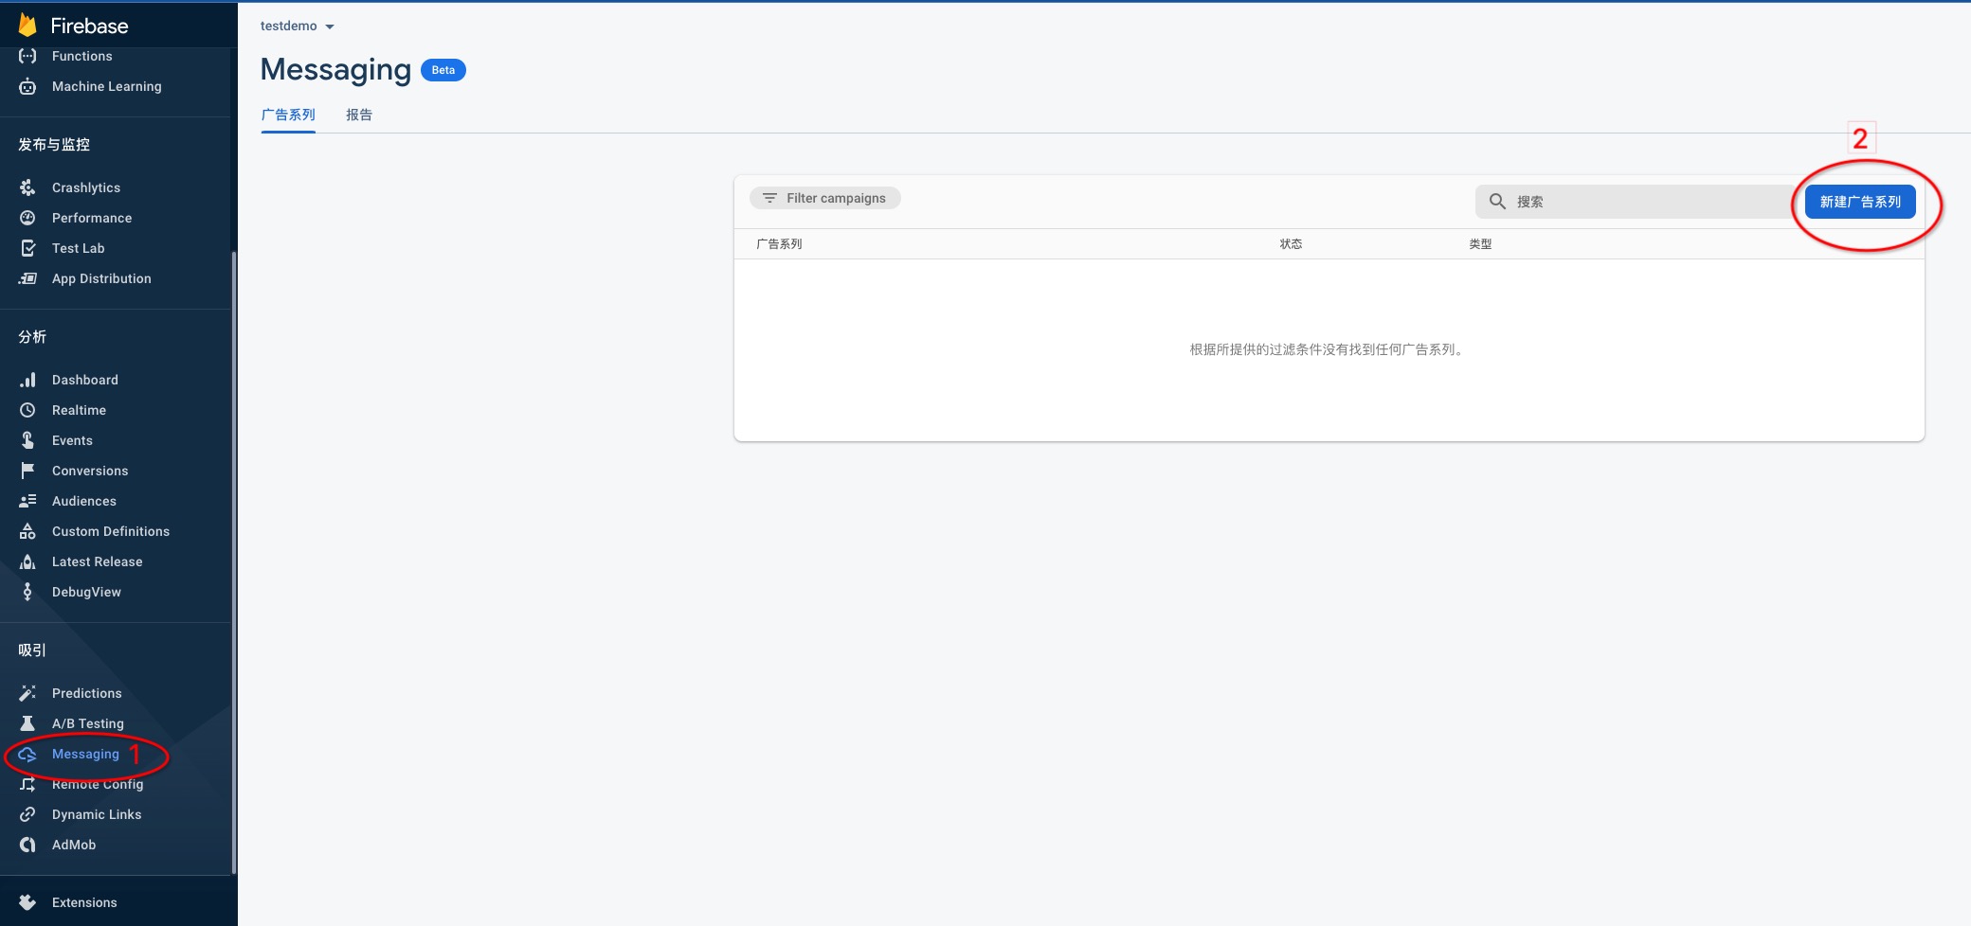Open Dynamic Links in the sidebar
The image size is (1971, 926).
[x=97, y=814]
